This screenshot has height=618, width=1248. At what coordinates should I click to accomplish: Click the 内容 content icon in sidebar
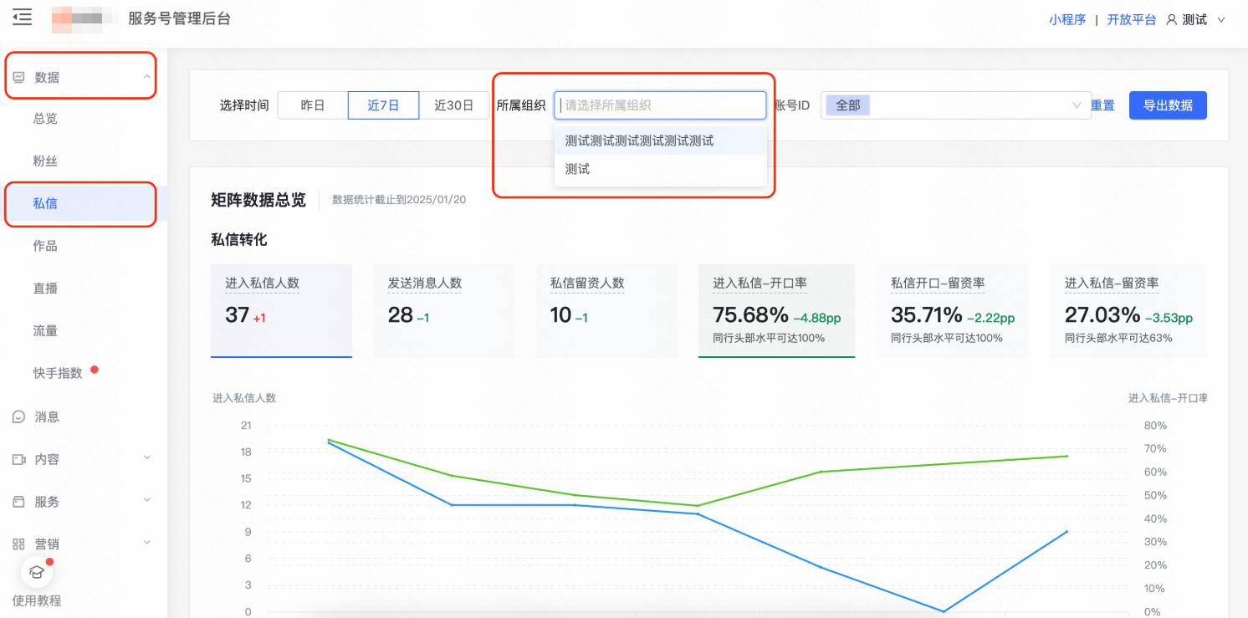pos(20,458)
